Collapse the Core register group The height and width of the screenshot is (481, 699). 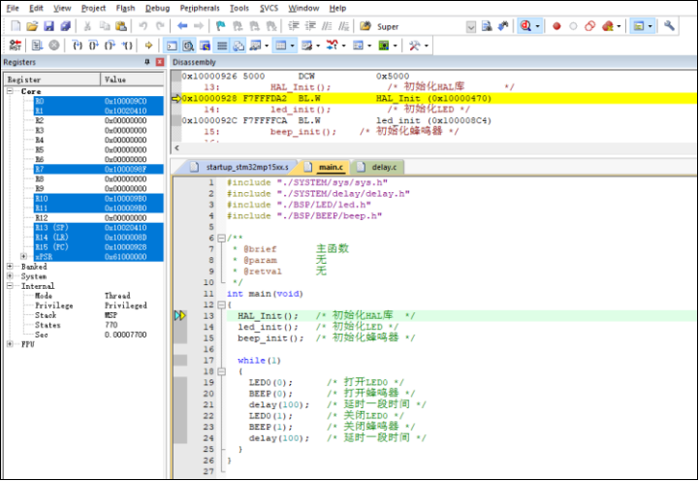coord(11,91)
